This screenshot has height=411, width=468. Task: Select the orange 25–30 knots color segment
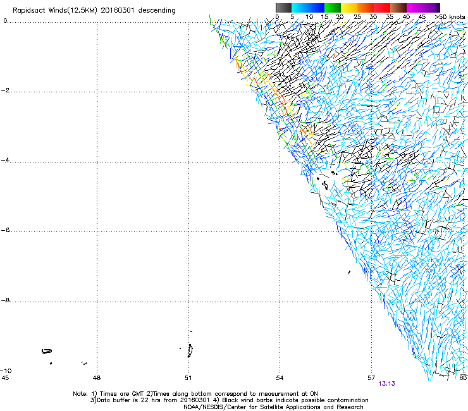366,8
